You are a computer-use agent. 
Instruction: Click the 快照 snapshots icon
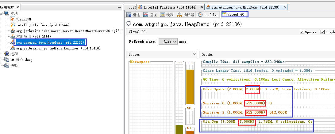7,66
